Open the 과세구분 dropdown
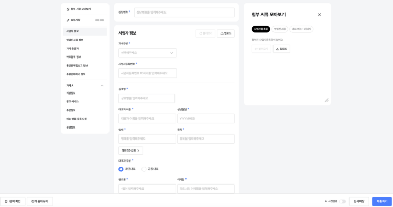 [147, 53]
